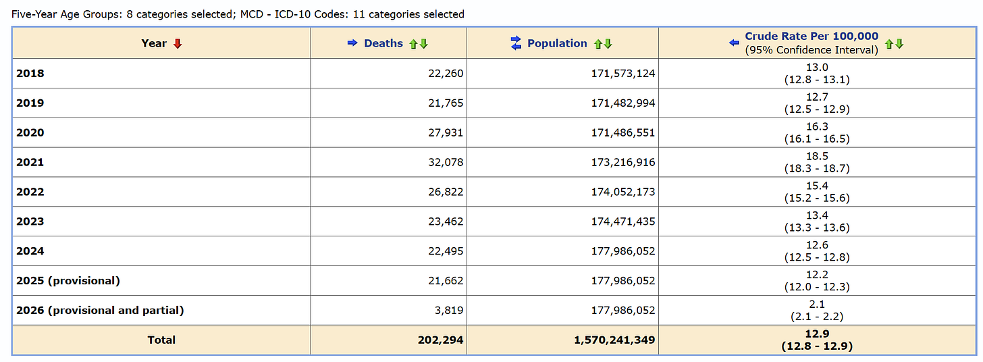Click the 2022 row label
This screenshot has height=362, width=983.
click(x=30, y=192)
